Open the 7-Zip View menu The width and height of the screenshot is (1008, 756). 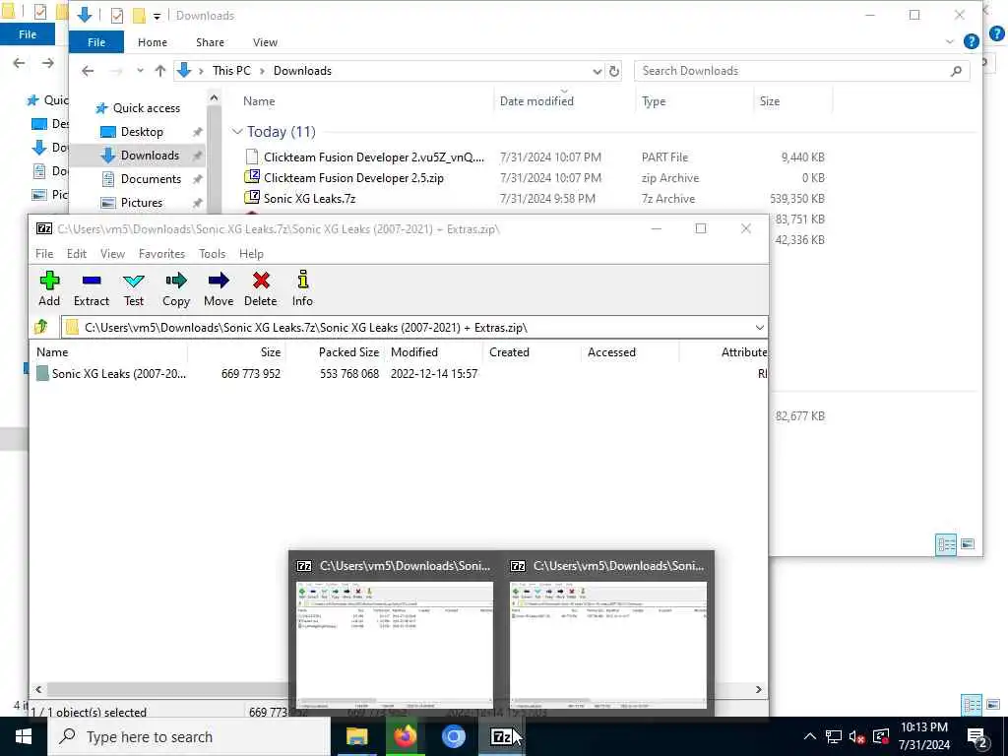(112, 254)
